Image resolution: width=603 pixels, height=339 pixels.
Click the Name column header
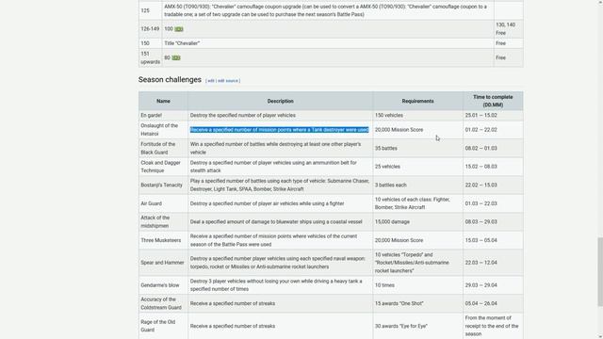[163, 101]
